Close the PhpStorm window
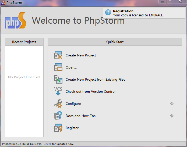This screenshot has height=147, width=187. point(180,2)
